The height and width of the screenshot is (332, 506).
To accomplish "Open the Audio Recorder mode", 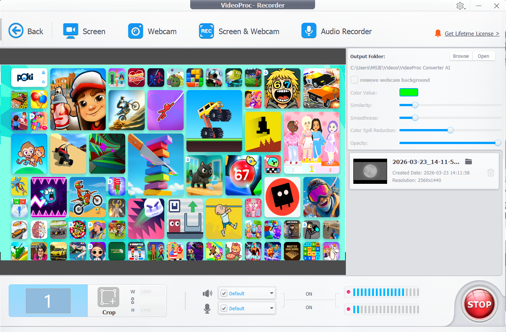I will click(x=336, y=32).
